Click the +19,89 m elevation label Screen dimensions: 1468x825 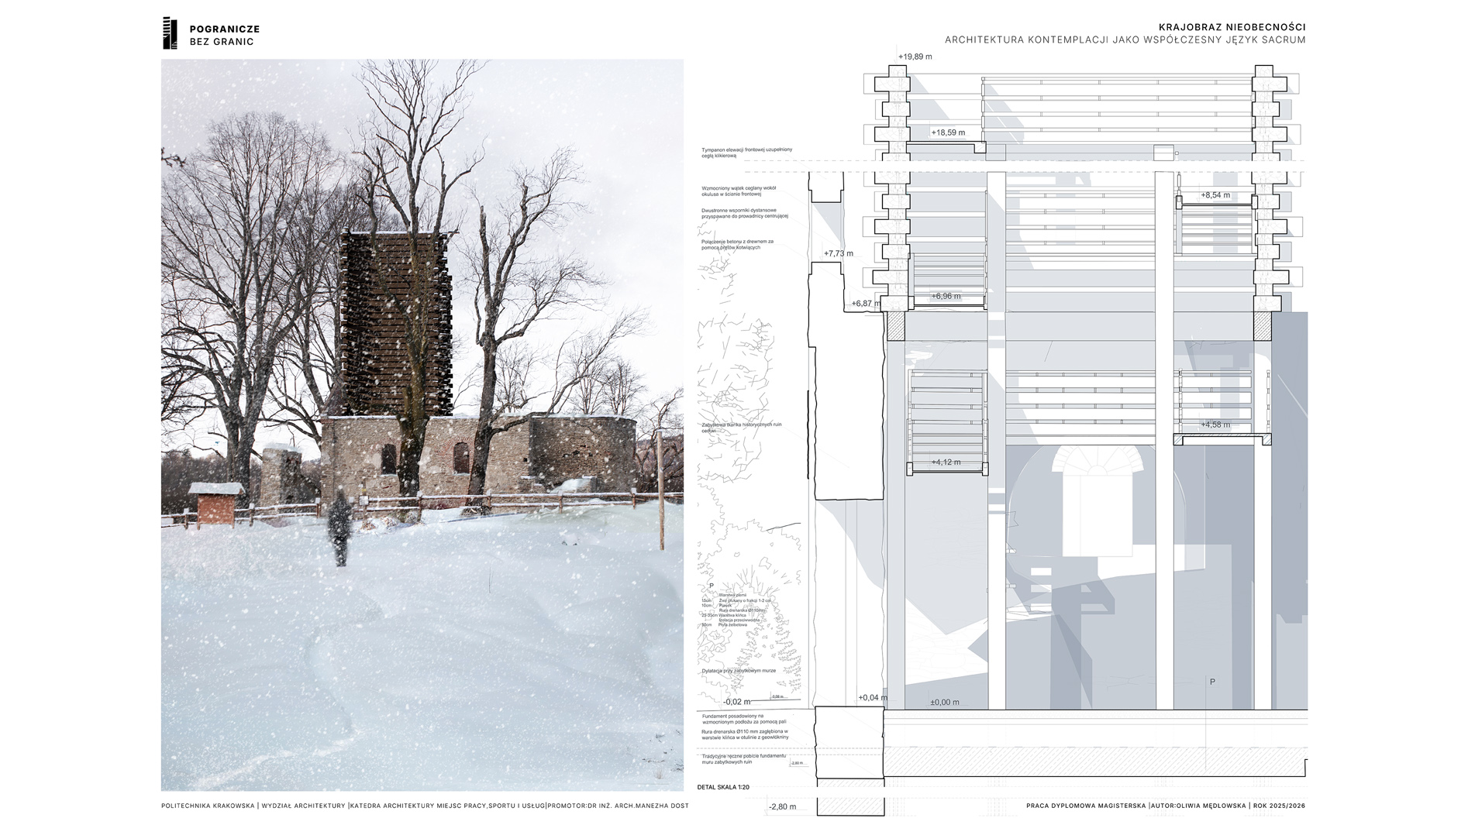(x=915, y=57)
